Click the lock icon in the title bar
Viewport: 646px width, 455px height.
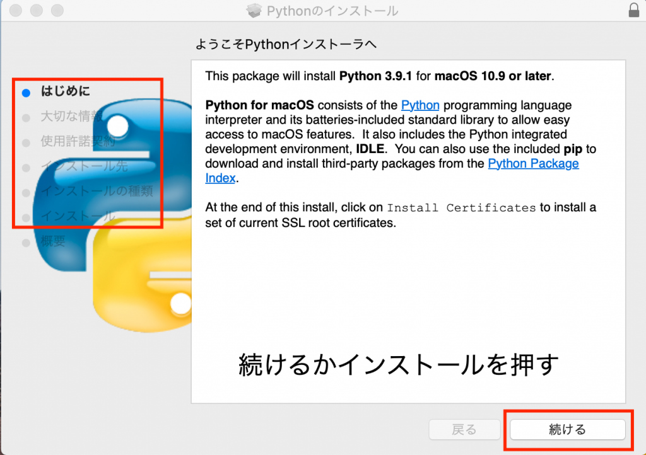633,11
